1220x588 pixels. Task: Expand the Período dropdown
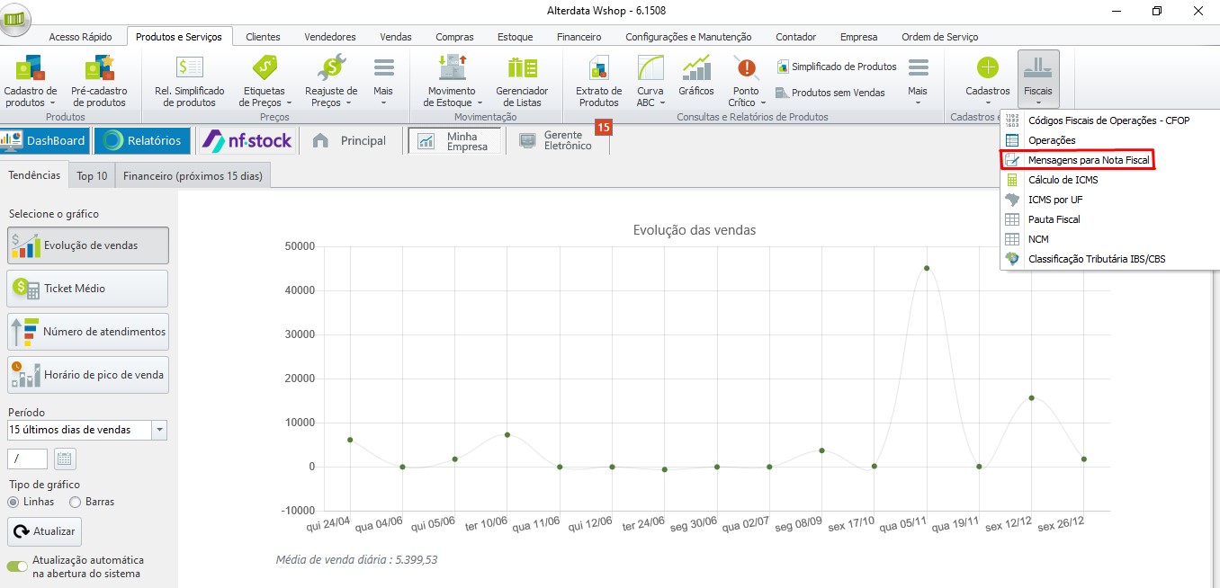[x=160, y=430]
